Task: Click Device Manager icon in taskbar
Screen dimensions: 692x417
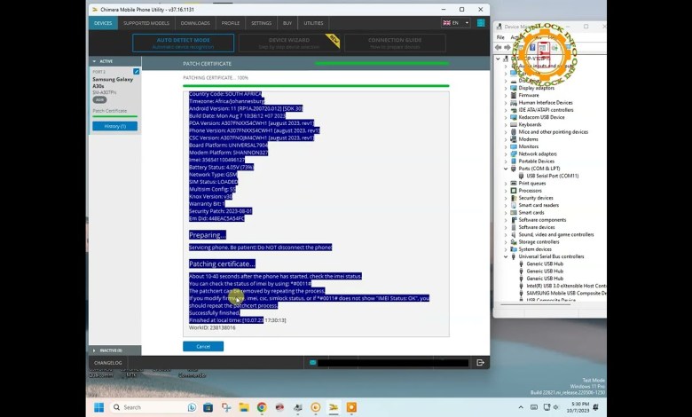Action: [x=298, y=407]
